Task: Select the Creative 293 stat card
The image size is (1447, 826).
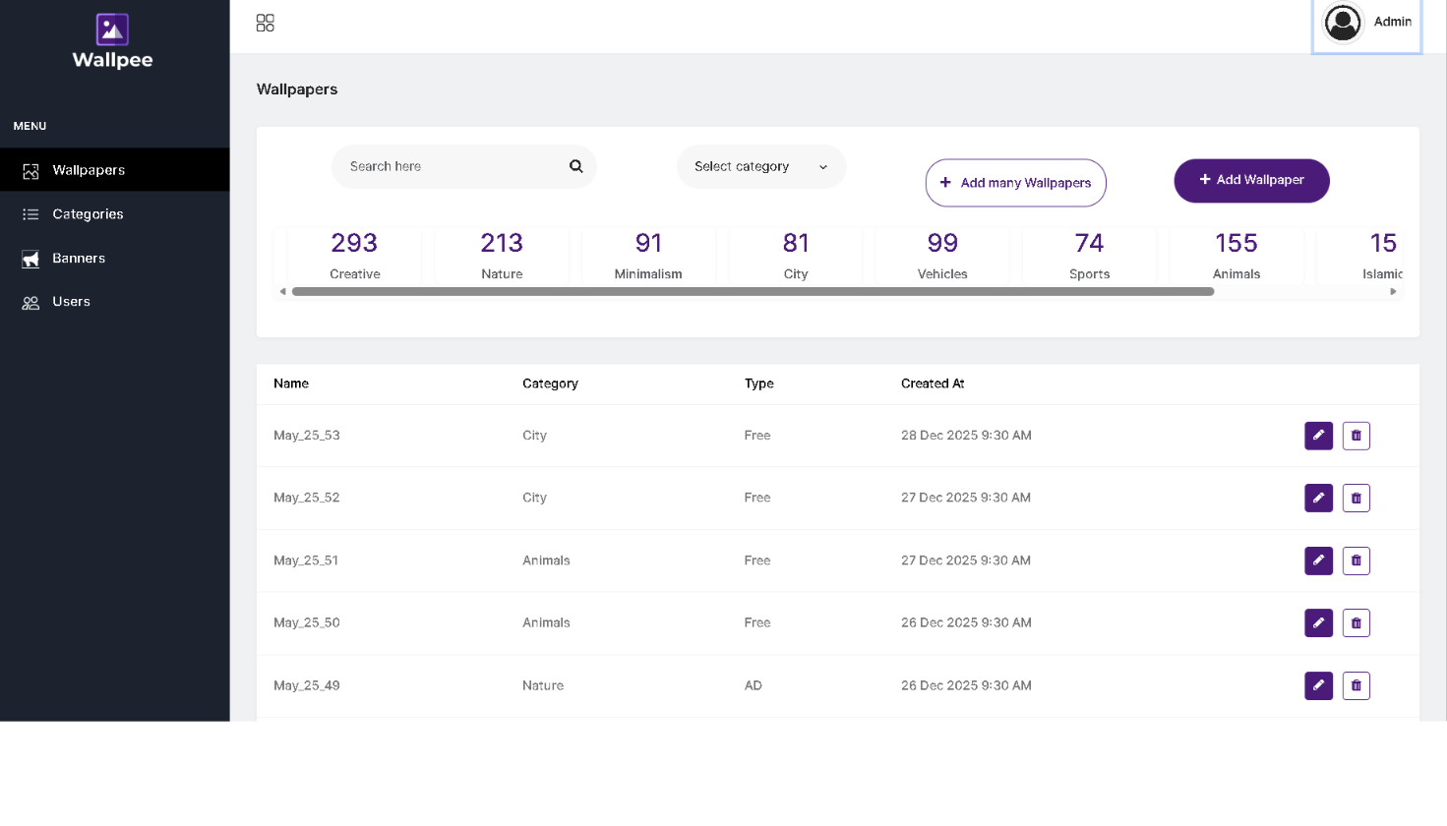Action: [355, 256]
